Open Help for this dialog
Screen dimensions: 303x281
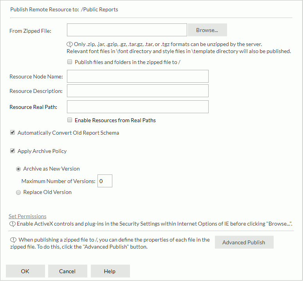(110, 271)
